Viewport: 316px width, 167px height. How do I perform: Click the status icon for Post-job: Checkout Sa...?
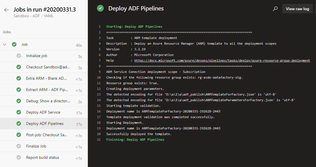[x=19, y=135]
